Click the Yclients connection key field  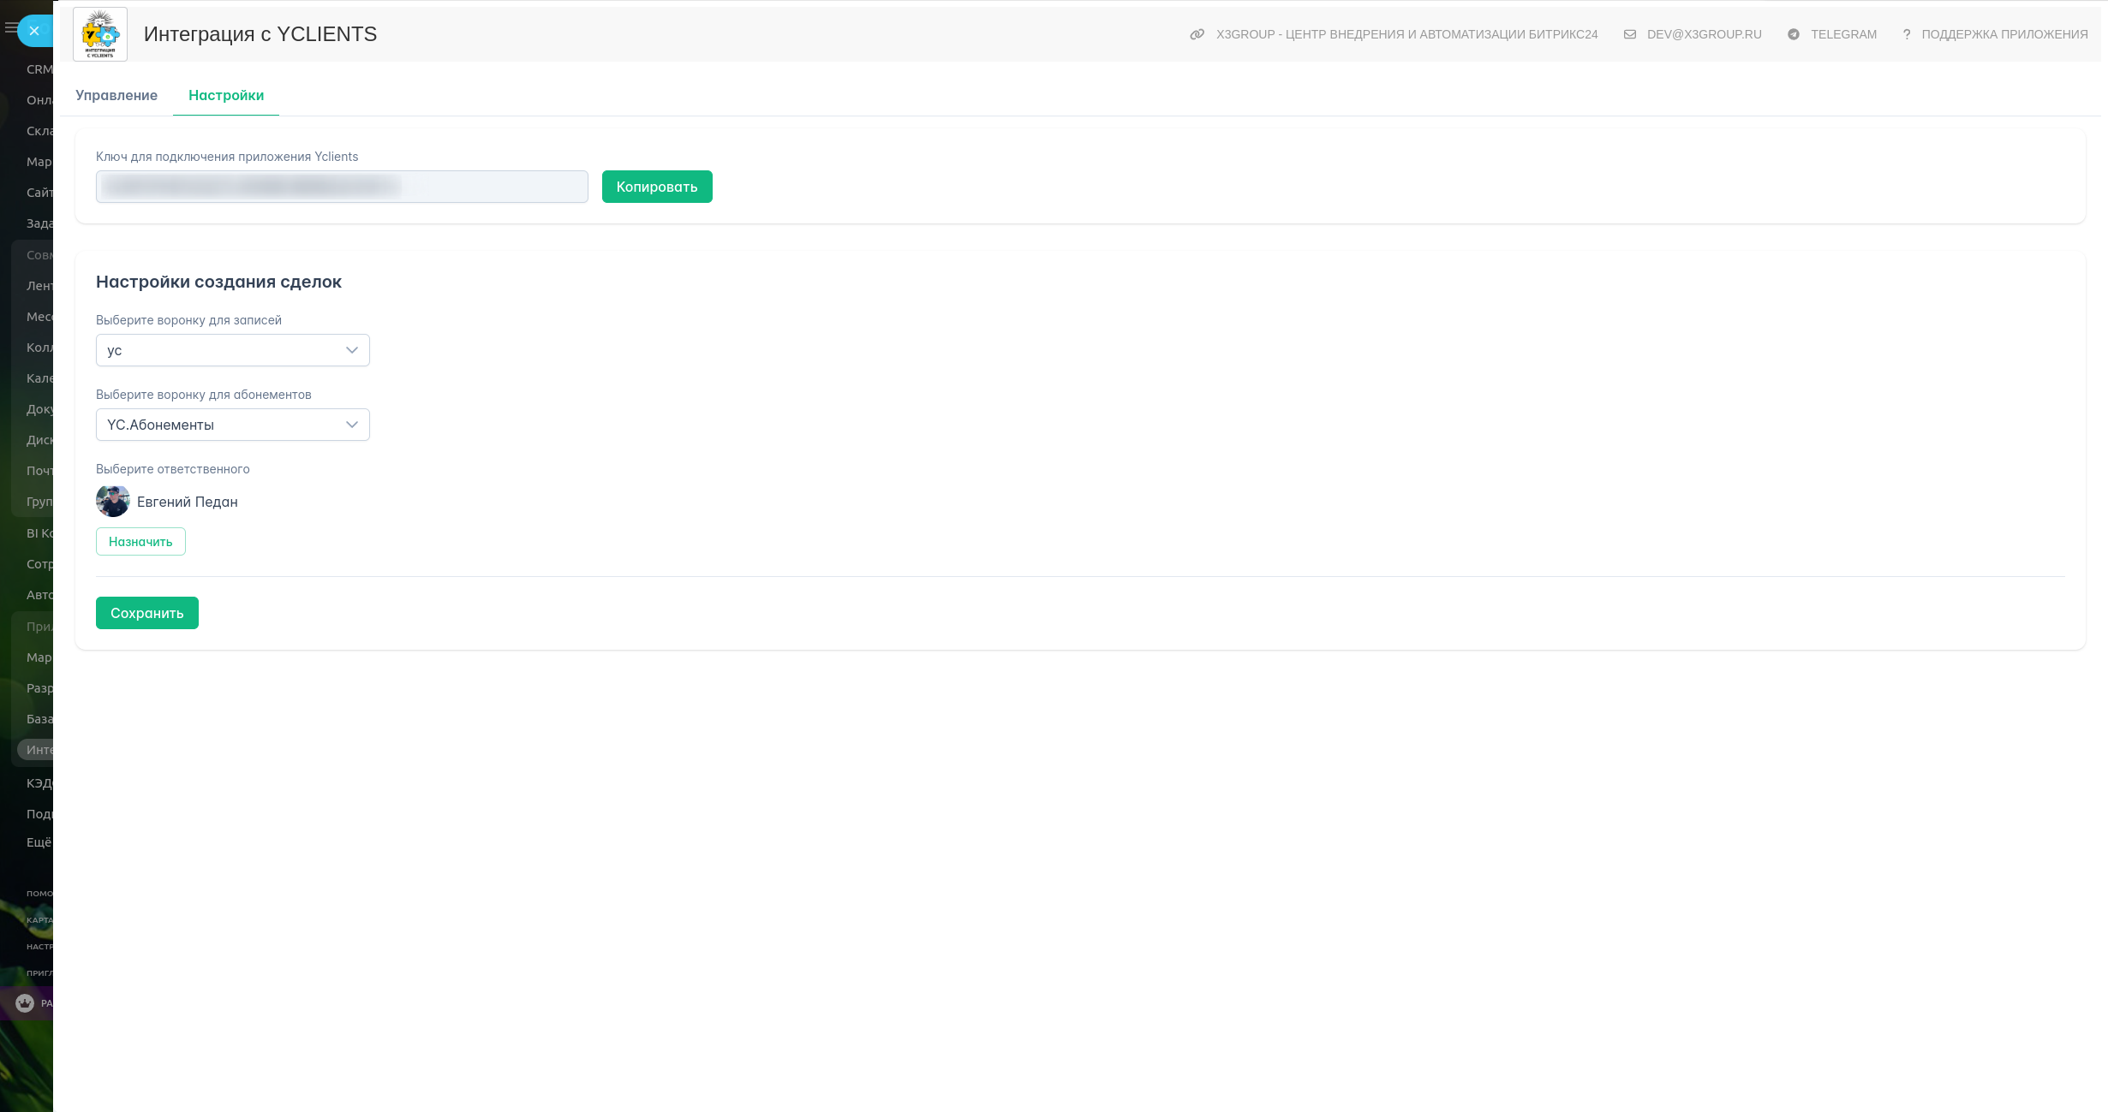point(341,187)
